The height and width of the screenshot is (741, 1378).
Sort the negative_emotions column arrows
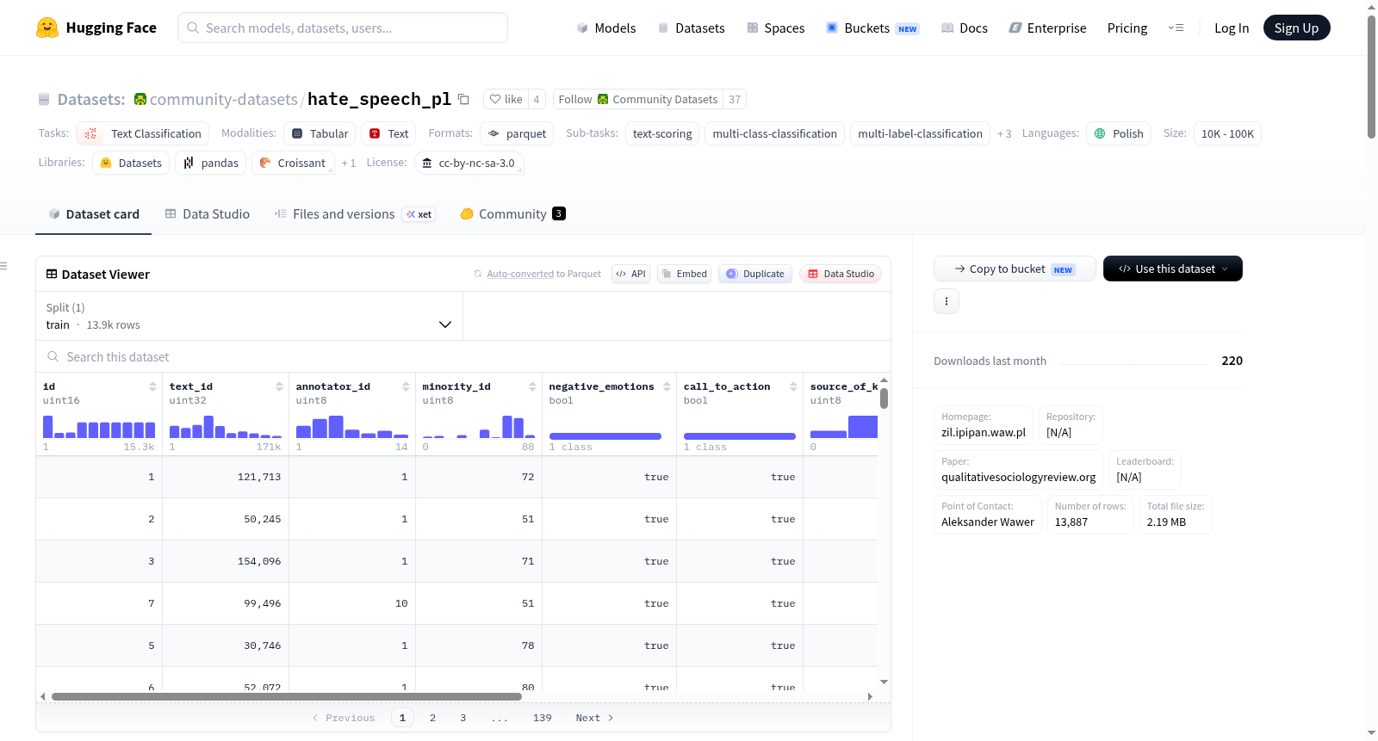[x=667, y=386]
